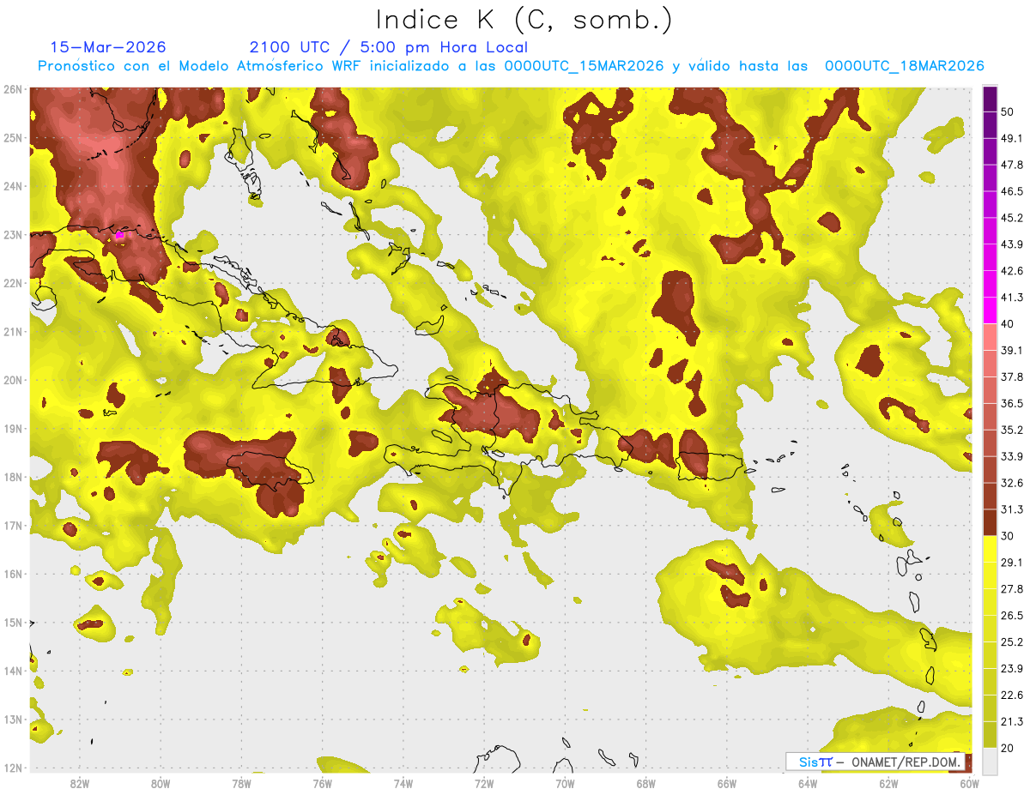
Task: Click the "14N" latitude label
Action: [13, 671]
